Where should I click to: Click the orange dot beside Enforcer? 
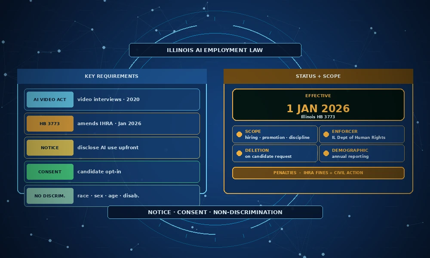coord(326,134)
